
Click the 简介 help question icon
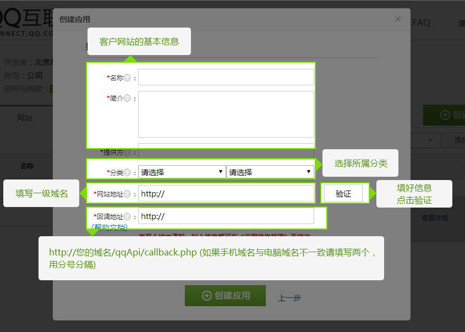127,98
